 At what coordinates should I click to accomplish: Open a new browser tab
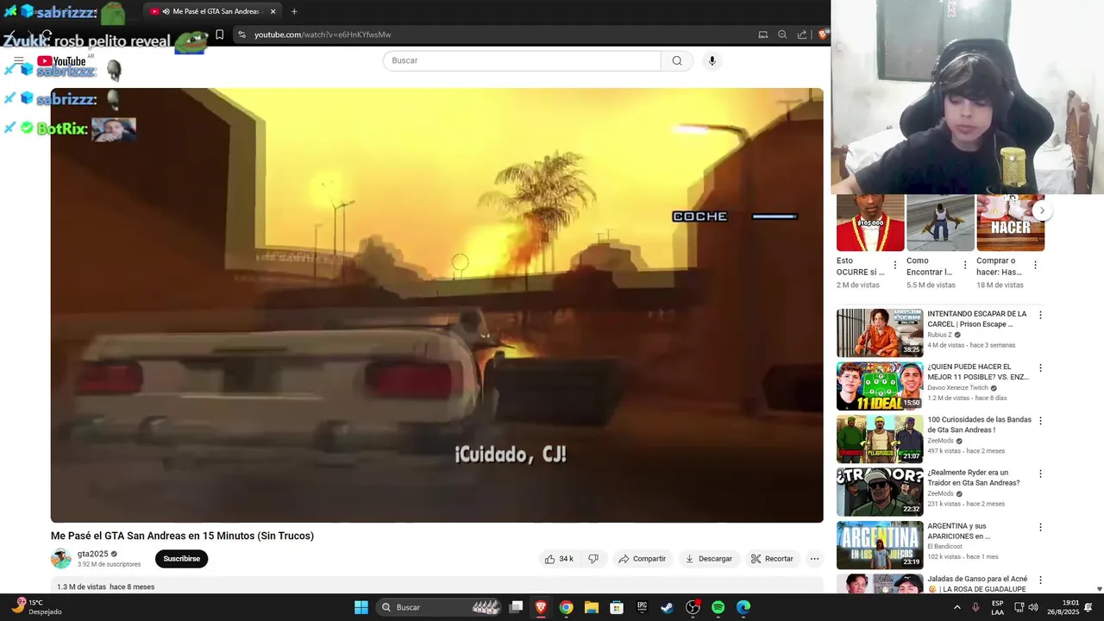[294, 11]
